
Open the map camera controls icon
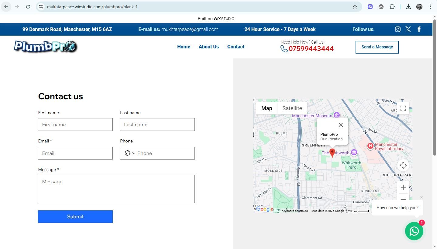point(403,165)
